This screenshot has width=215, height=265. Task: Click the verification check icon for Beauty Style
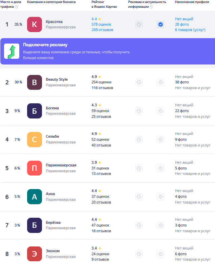point(160,82)
